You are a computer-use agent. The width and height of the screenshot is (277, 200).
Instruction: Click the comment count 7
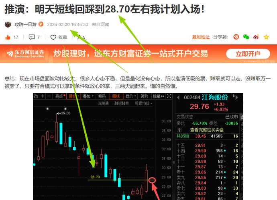pyautogui.click(x=39, y=37)
